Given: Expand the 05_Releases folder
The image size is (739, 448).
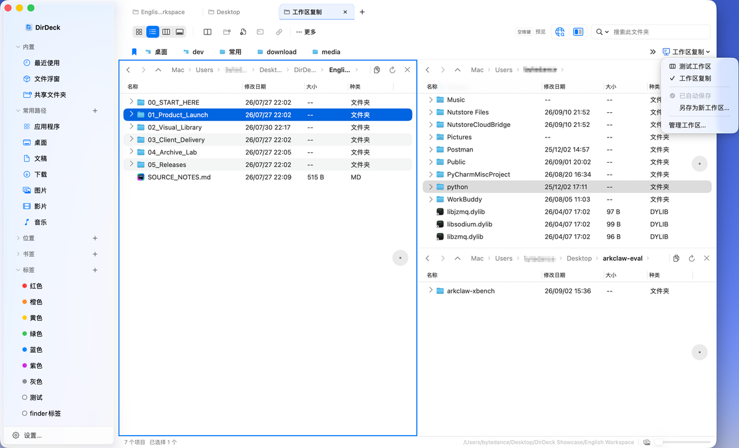Looking at the screenshot, I should (131, 164).
